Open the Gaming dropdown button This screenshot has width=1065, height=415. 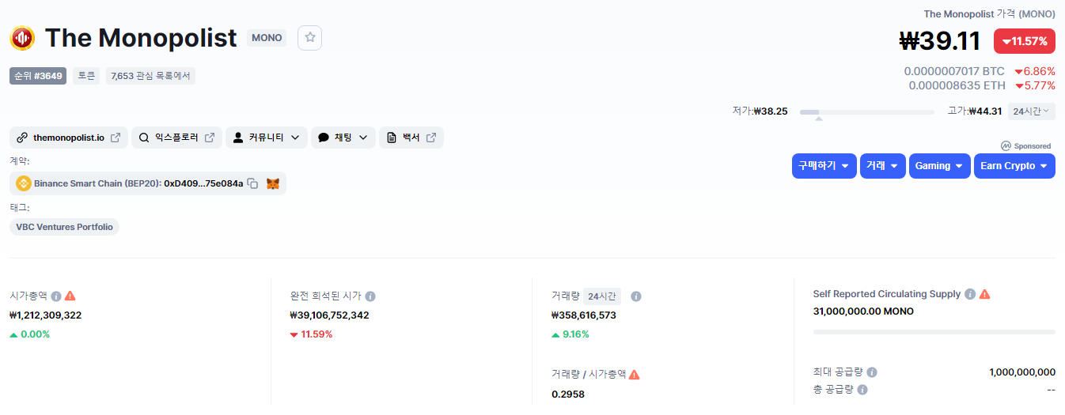[940, 166]
